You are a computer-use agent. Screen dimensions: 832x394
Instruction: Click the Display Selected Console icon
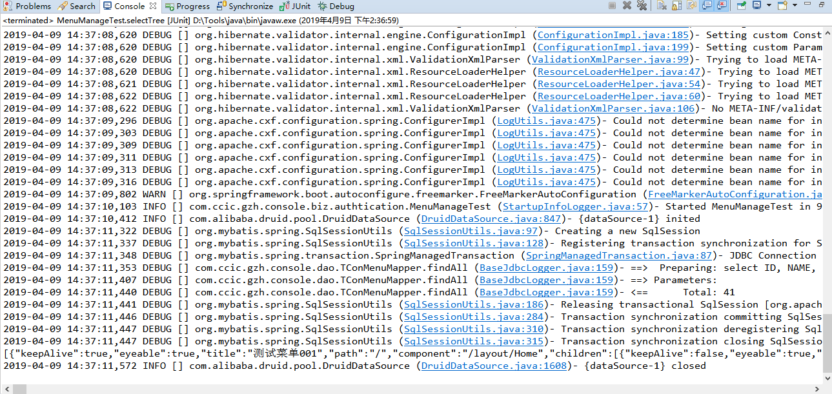click(x=756, y=6)
